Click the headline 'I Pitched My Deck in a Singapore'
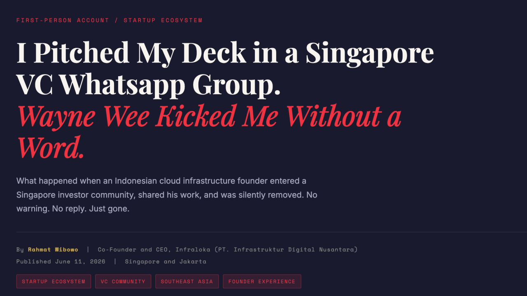This screenshot has width=527, height=296. coord(225,53)
